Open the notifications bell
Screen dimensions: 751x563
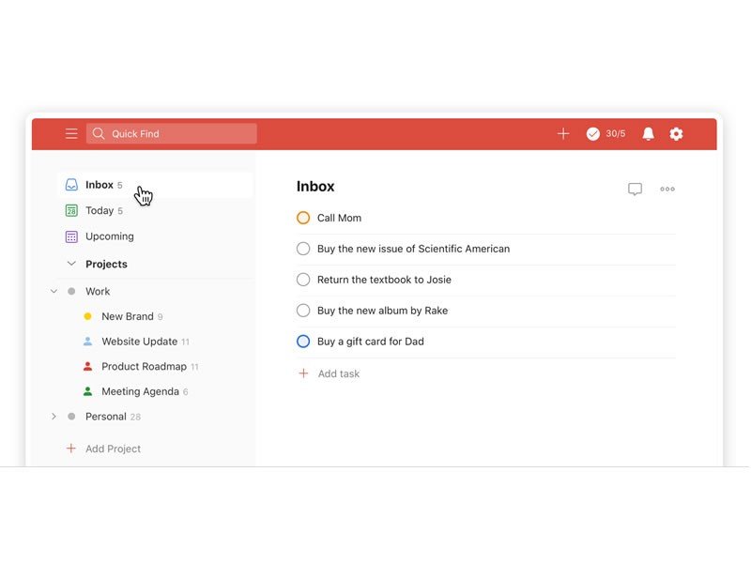(648, 133)
